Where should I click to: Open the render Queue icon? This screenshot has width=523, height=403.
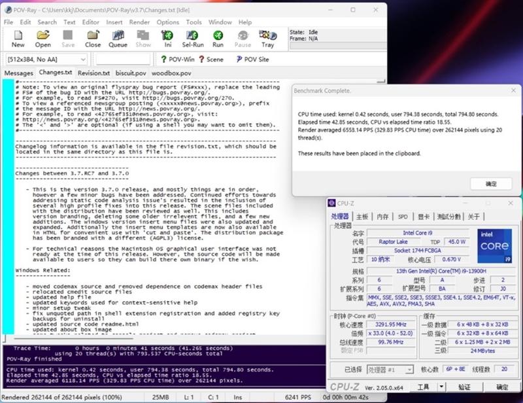click(x=118, y=39)
